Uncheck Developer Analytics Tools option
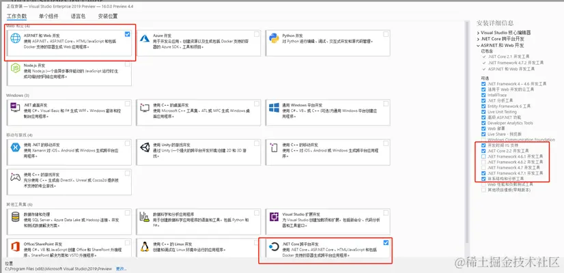The width and height of the screenshot is (564, 273). [x=483, y=123]
